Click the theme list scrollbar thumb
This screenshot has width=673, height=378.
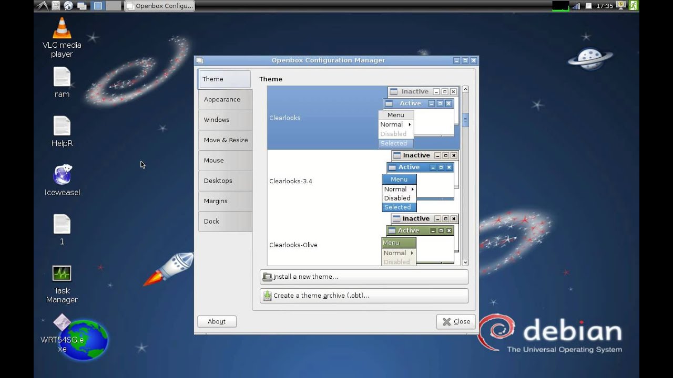465,120
